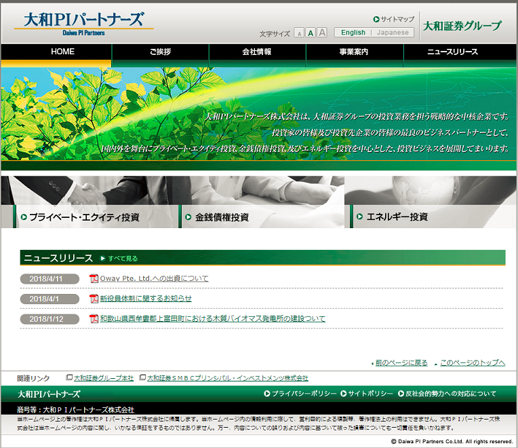This screenshot has height=448, width=518.
Task: Click the 商号等 company name line
Action: click(76, 409)
